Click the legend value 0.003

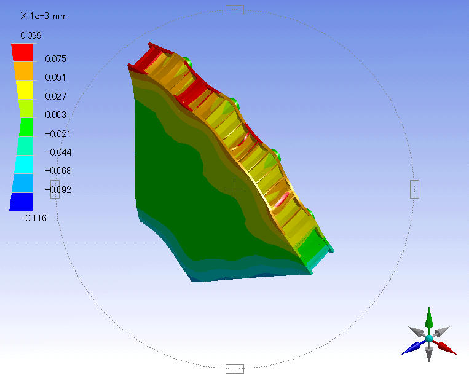(56, 115)
